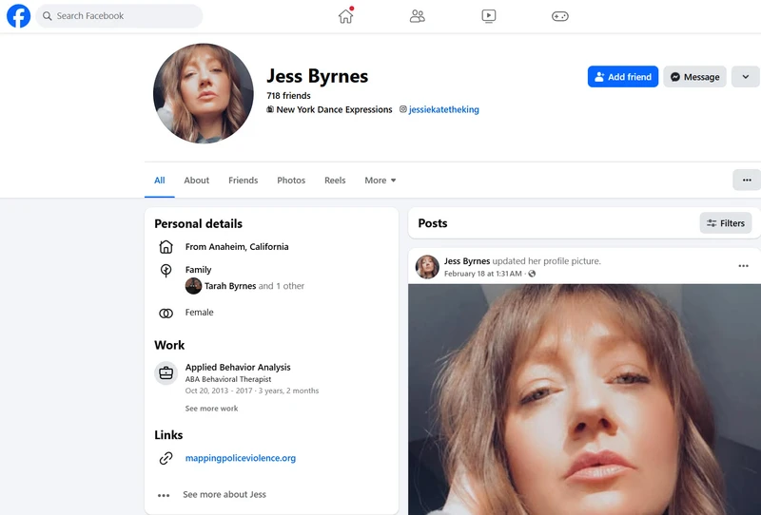Click the briefcase work icon
The image size is (761, 515).
(166, 372)
